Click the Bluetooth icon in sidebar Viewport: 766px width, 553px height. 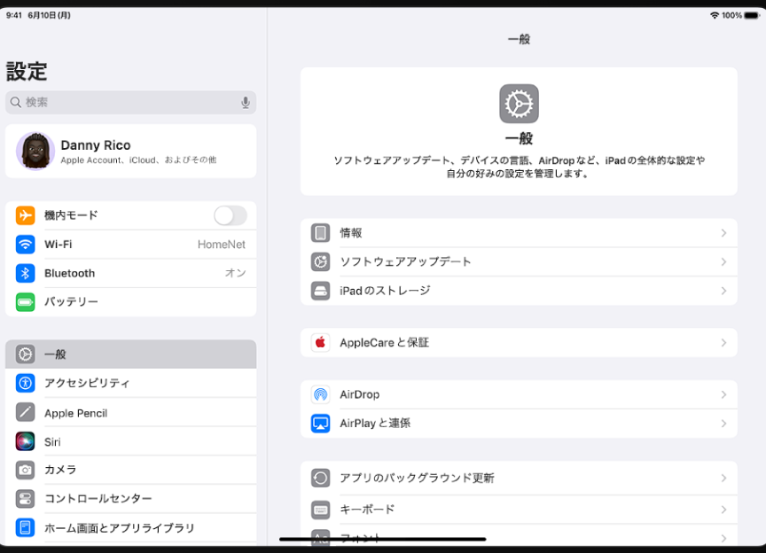26,273
